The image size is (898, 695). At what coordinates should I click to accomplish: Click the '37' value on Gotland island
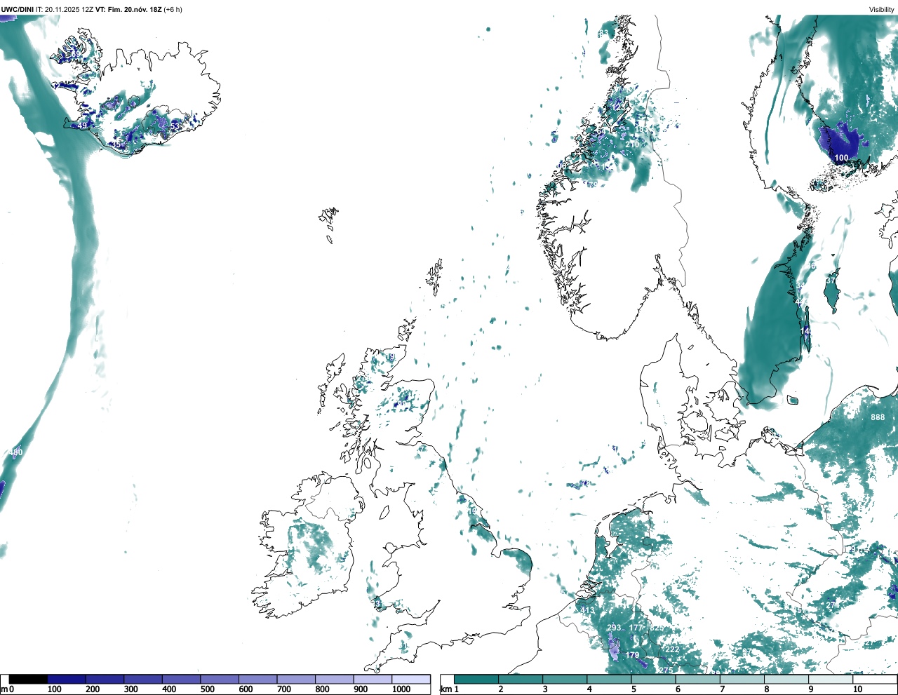pyautogui.click(x=831, y=281)
